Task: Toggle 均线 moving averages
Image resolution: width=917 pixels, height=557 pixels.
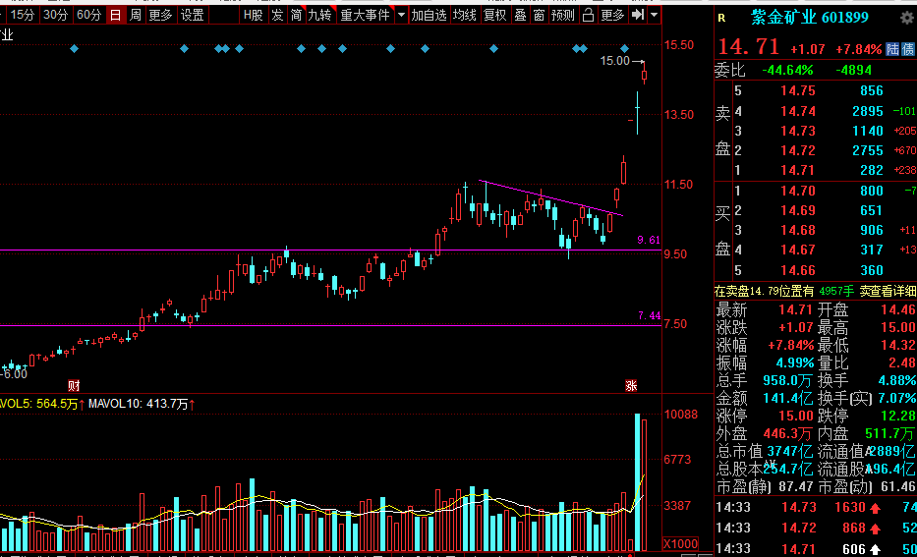Action: coord(464,15)
